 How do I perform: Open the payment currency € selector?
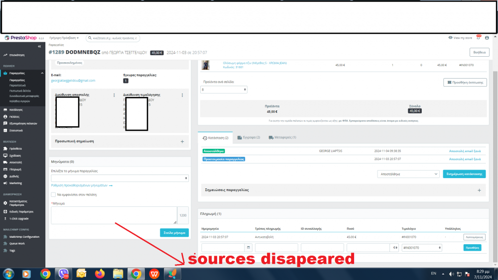coord(395,248)
